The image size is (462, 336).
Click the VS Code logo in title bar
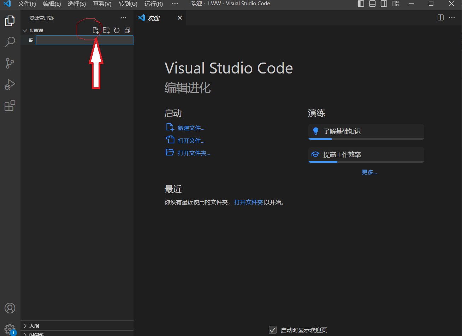click(x=7, y=4)
